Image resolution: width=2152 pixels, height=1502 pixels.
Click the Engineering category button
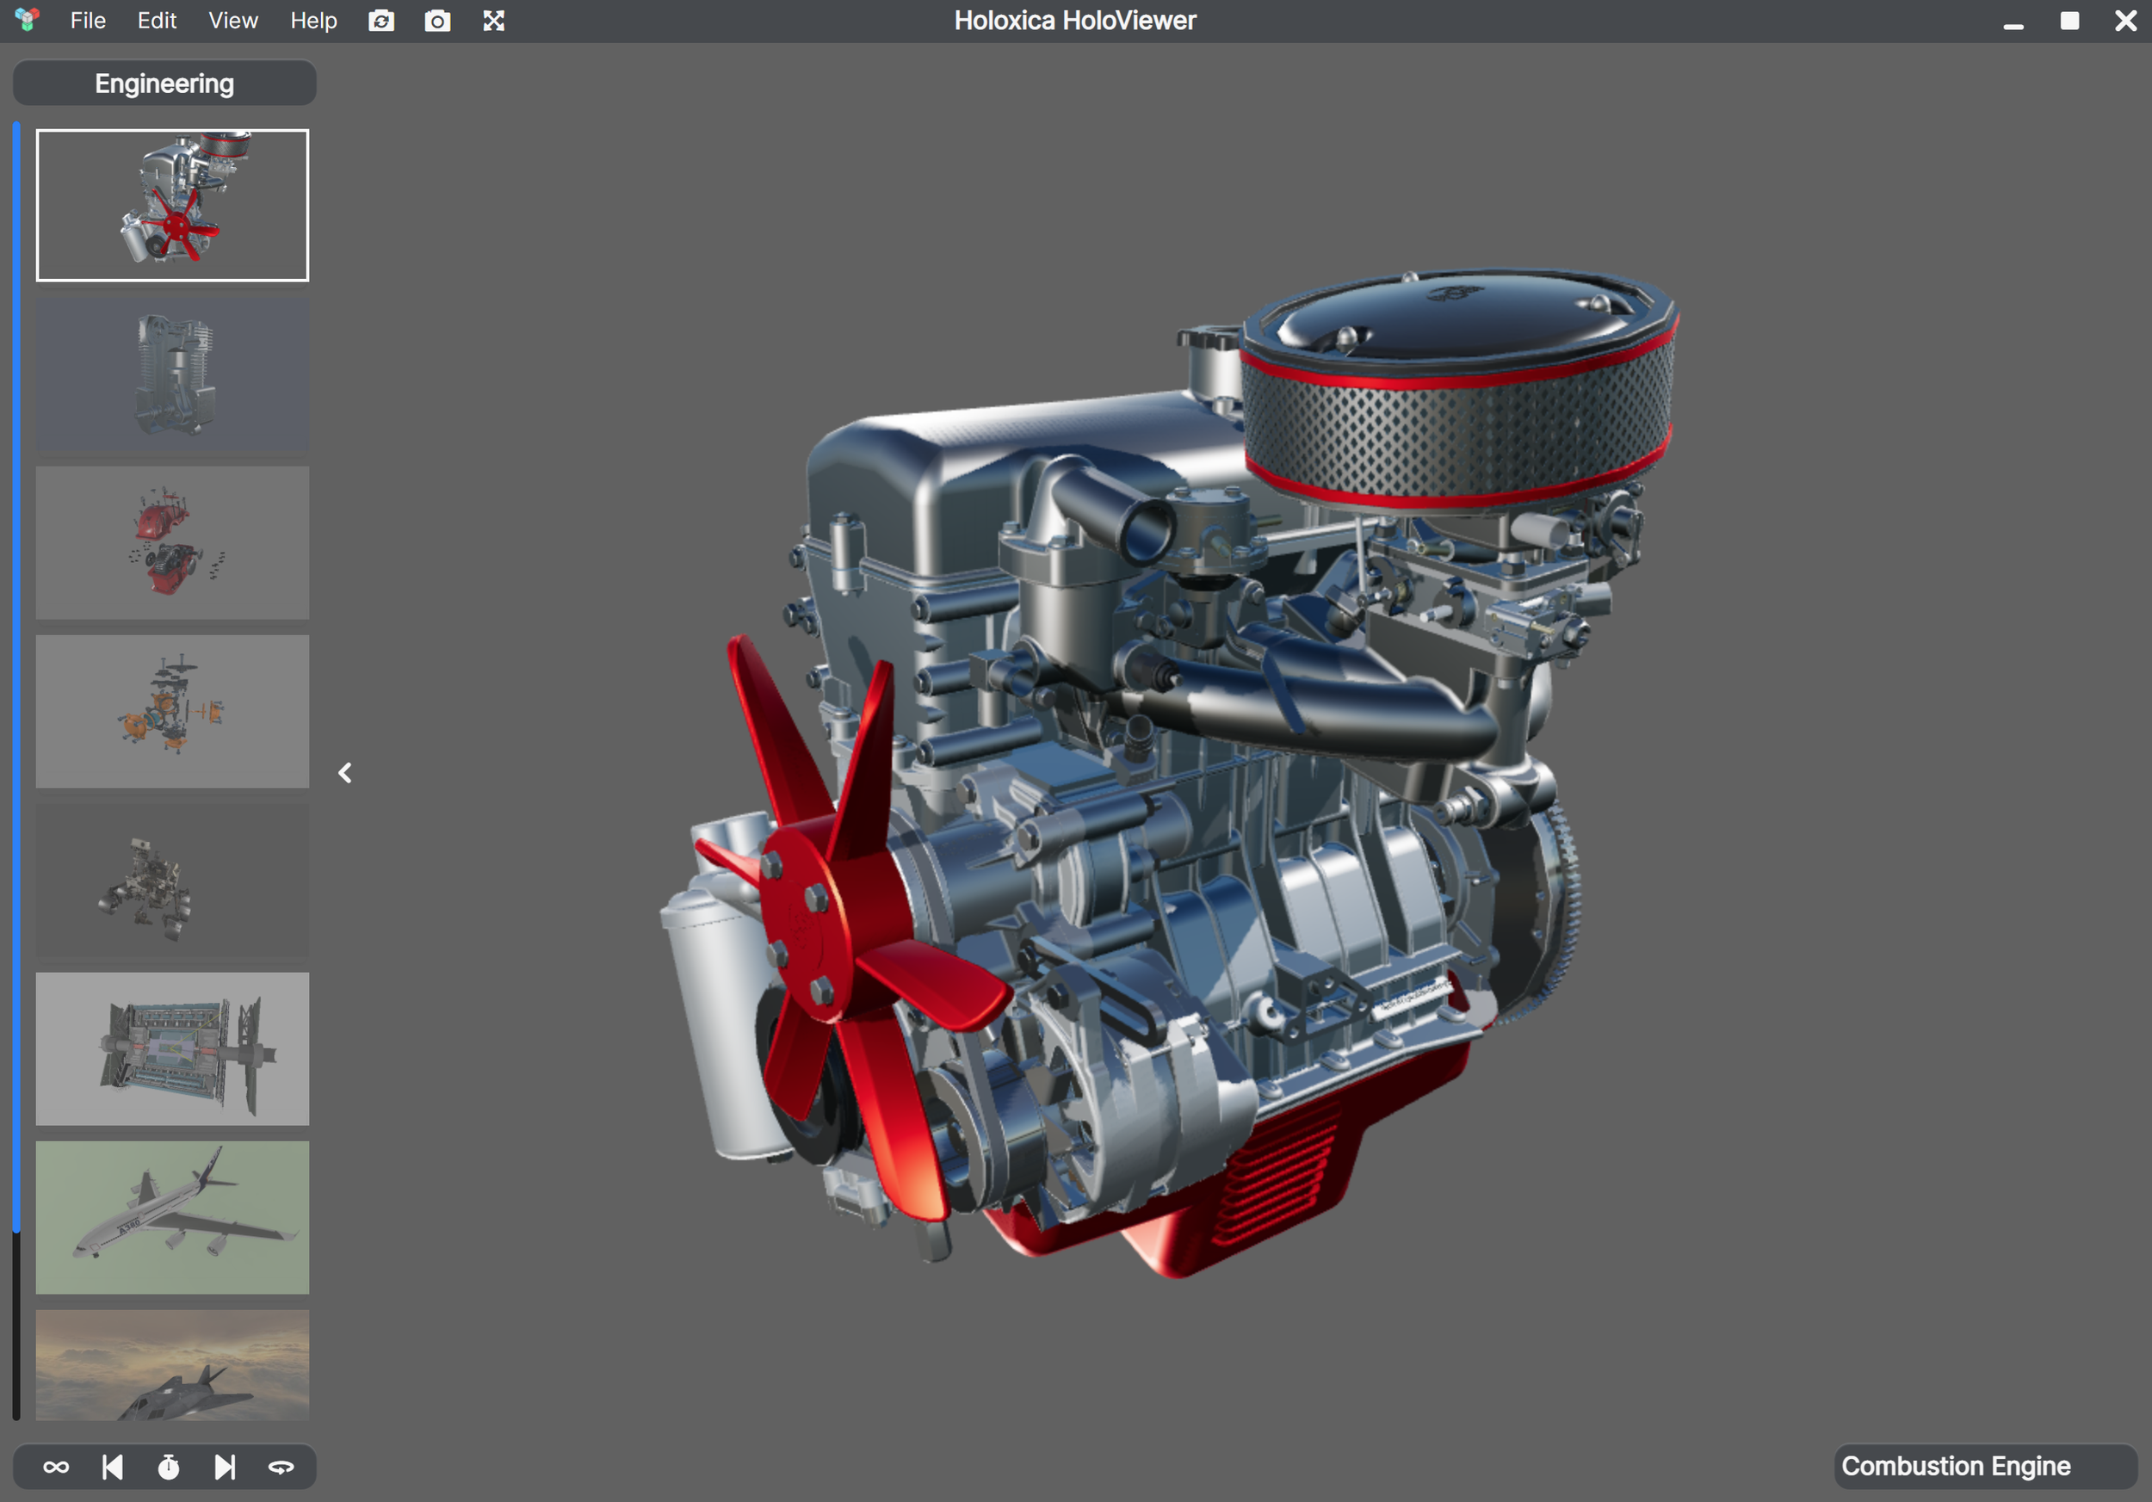pyautogui.click(x=164, y=83)
